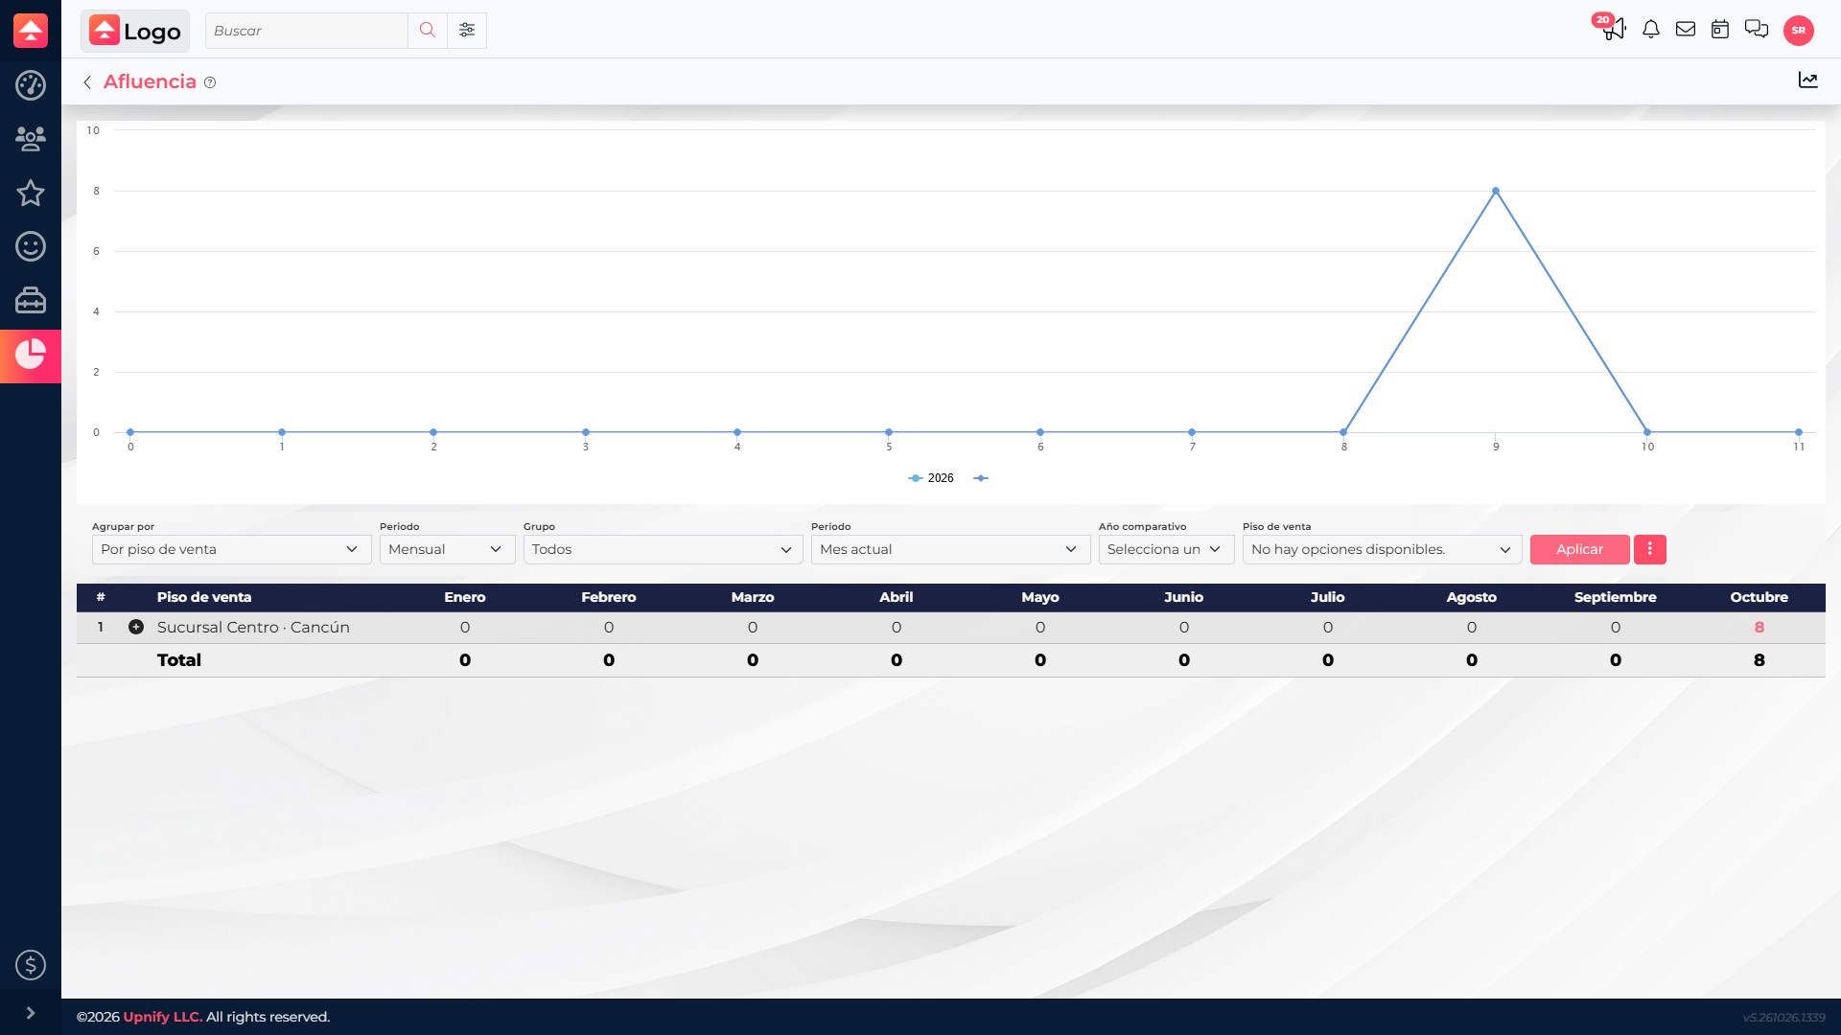Open the toolbox sidebar icon

click(x=31, y=300)
